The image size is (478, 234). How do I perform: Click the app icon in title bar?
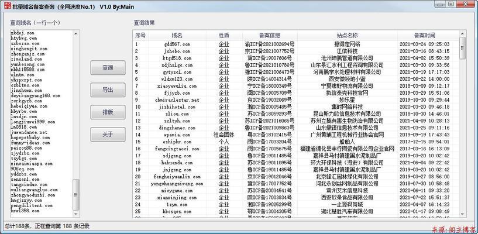point(6,6)
